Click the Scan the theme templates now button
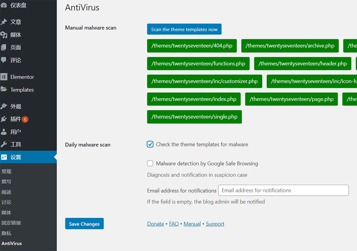Screen dimensions: 357x251 click(184, 29)
